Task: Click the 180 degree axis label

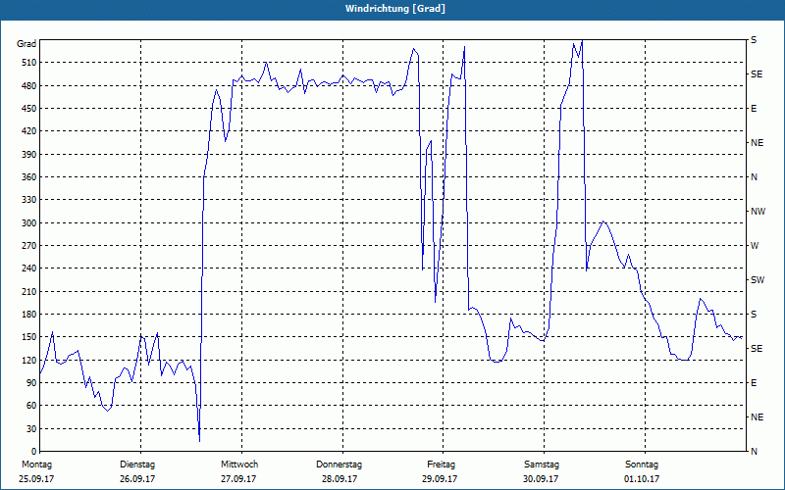Action: click(29, 315)
